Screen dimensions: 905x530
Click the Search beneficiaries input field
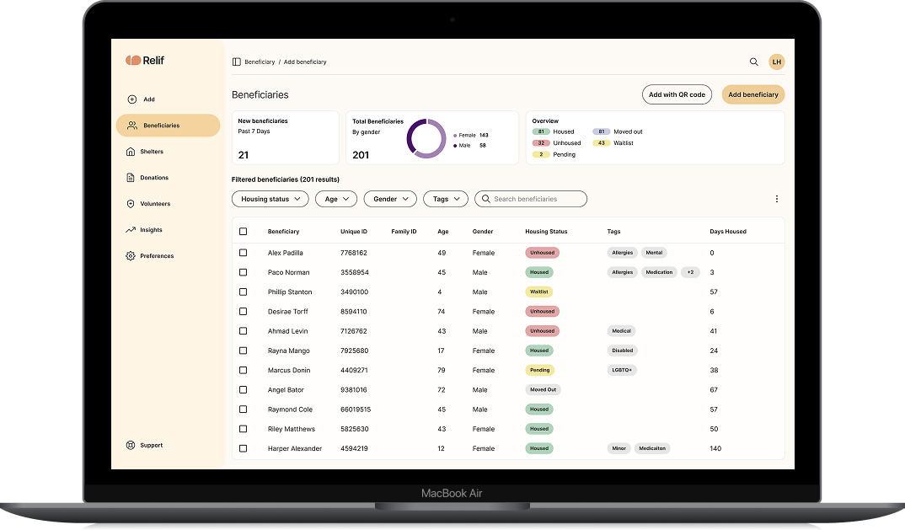coord(530,199)
